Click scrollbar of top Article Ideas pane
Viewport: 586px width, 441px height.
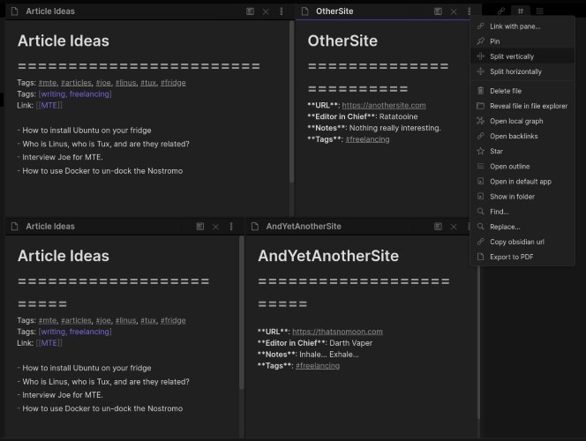tap(291, 101)
